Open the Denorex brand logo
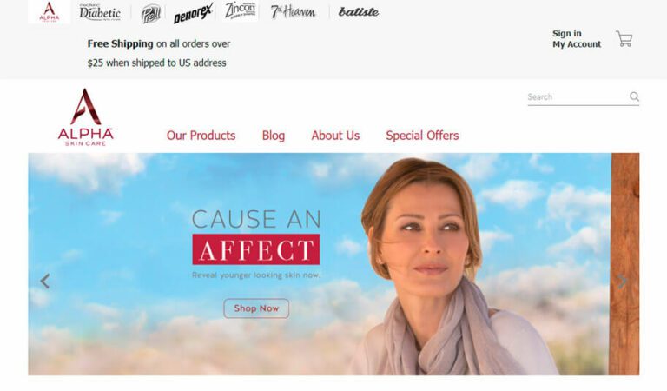Viewport: 667px width, 391px height. coord(193,14)
